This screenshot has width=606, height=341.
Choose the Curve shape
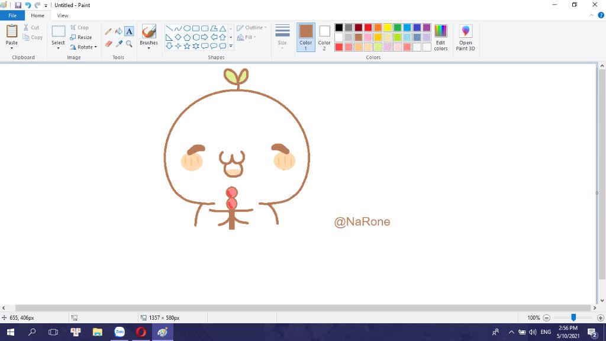click(178, 28)
